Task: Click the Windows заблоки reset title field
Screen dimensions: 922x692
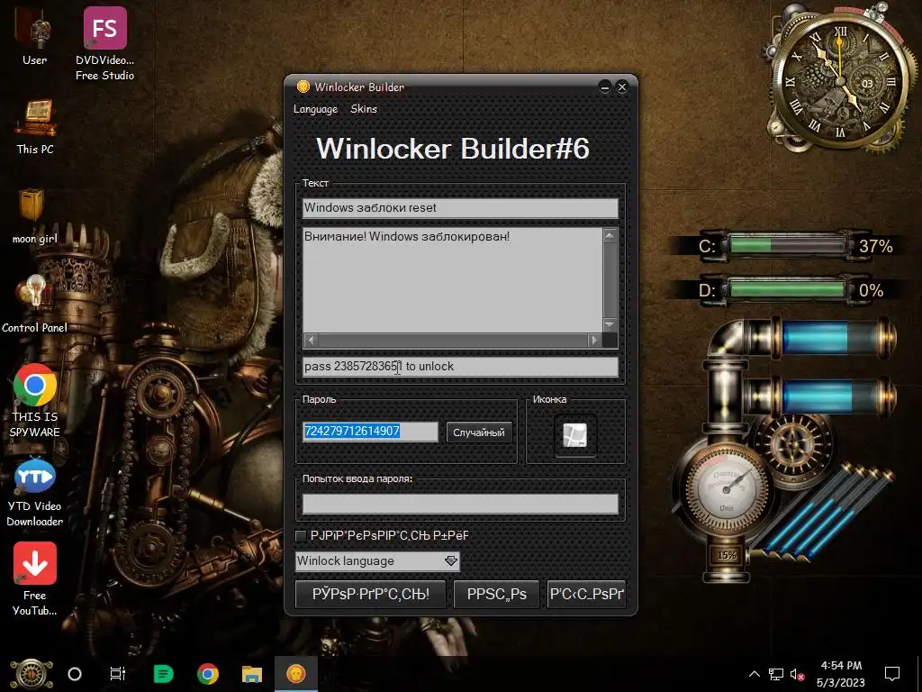Action: click(x=460, y=208)
